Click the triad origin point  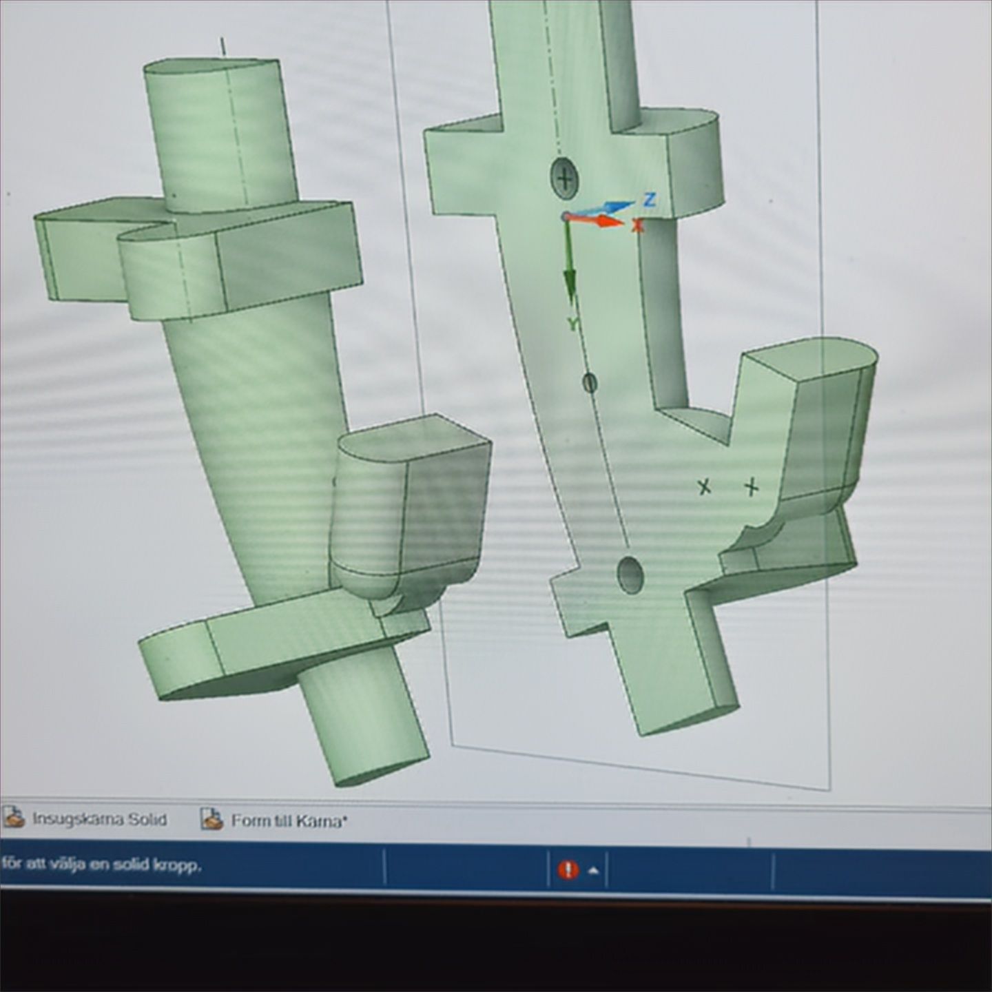pyautogui.click(x=566, y=217)
